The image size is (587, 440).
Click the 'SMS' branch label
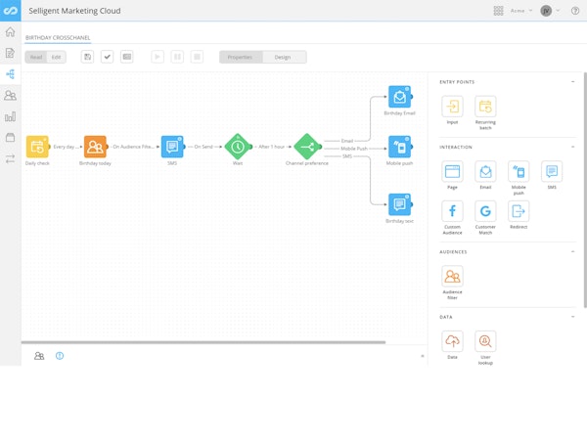pos(347,156)
